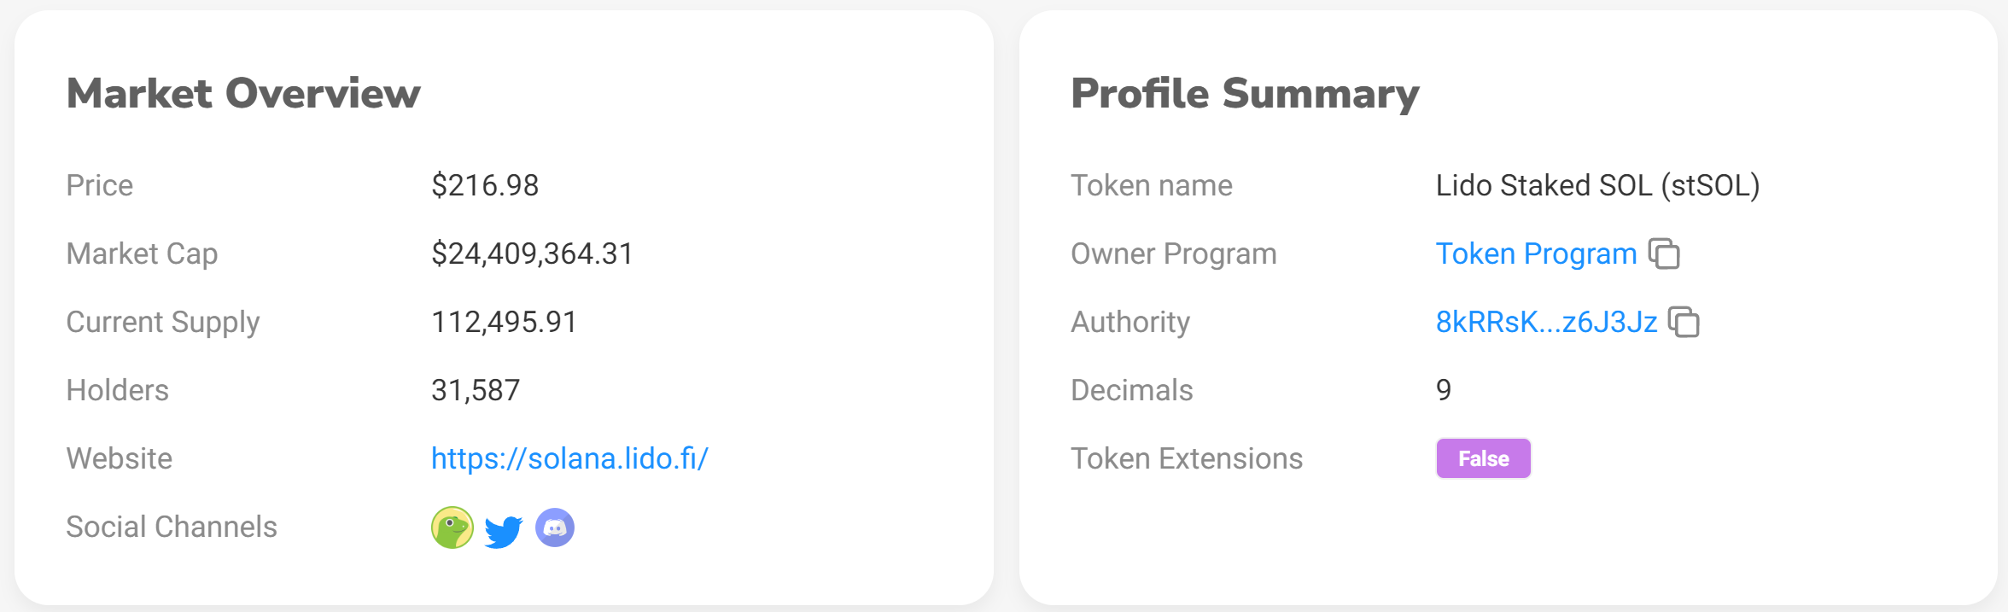Click the token name Lido Staked SOL (stSOL)
Image resolution: width=2008 pixels, height=612 pixels.
click(1597, 185)
